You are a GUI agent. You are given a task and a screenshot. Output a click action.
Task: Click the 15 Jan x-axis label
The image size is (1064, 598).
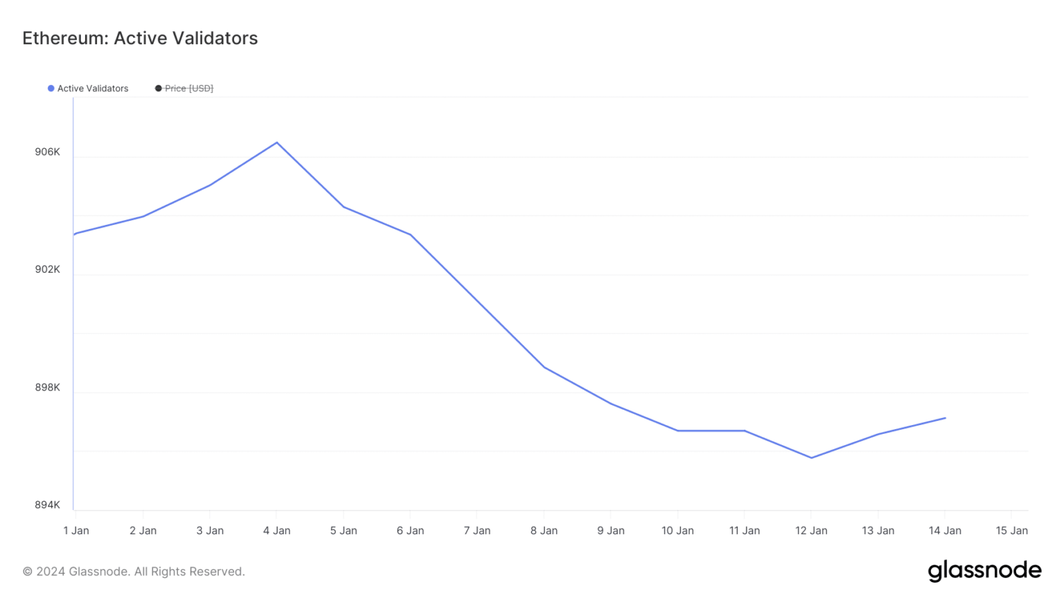tap(1011, 531)
